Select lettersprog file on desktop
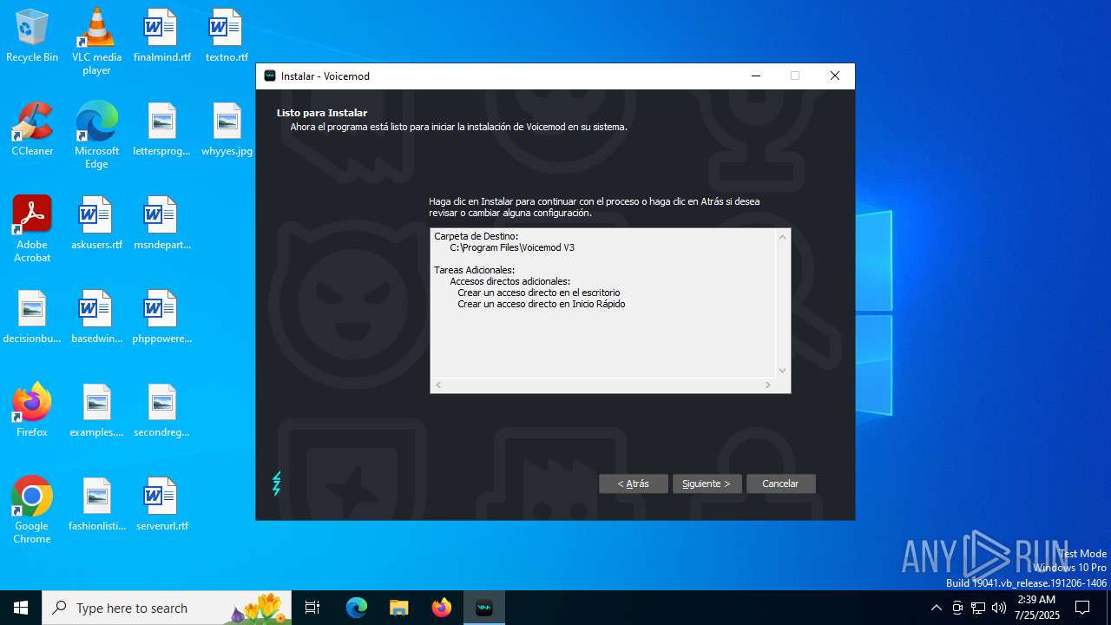Image resolution: width=1111 pixels, height=625 pixels. pos(161,130)
